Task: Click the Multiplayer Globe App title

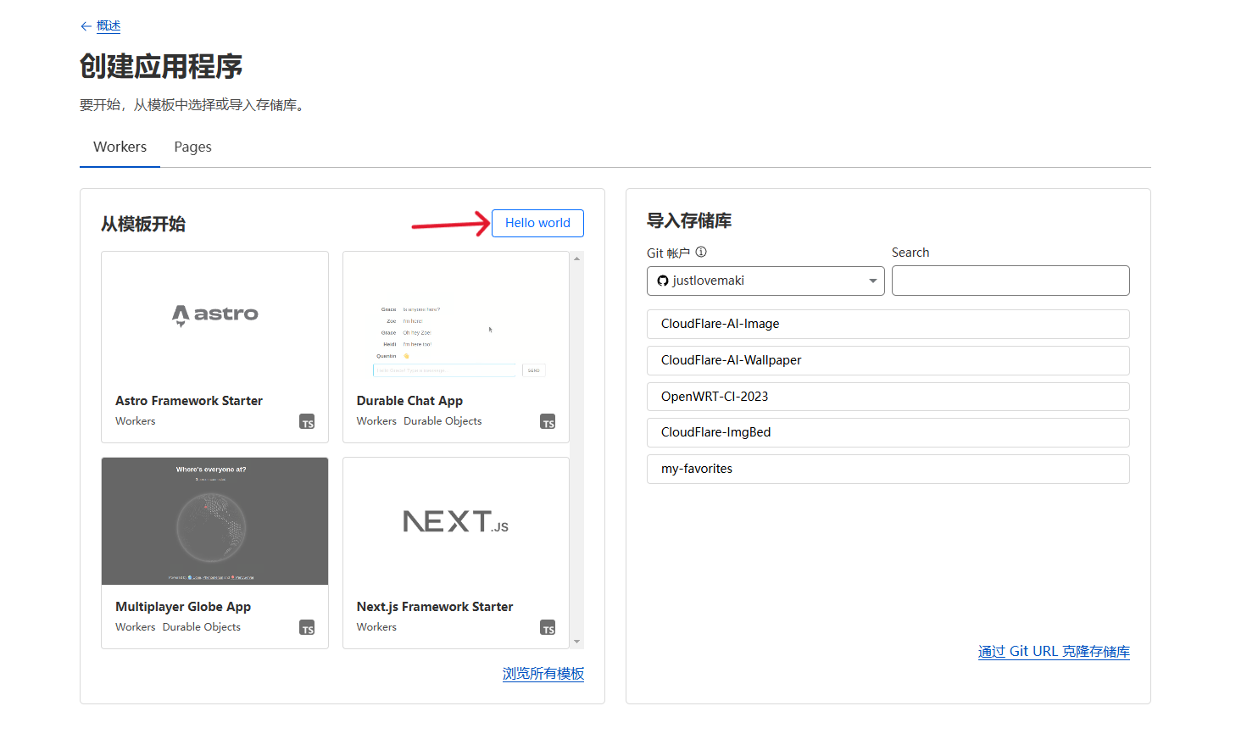Action: 183,607
